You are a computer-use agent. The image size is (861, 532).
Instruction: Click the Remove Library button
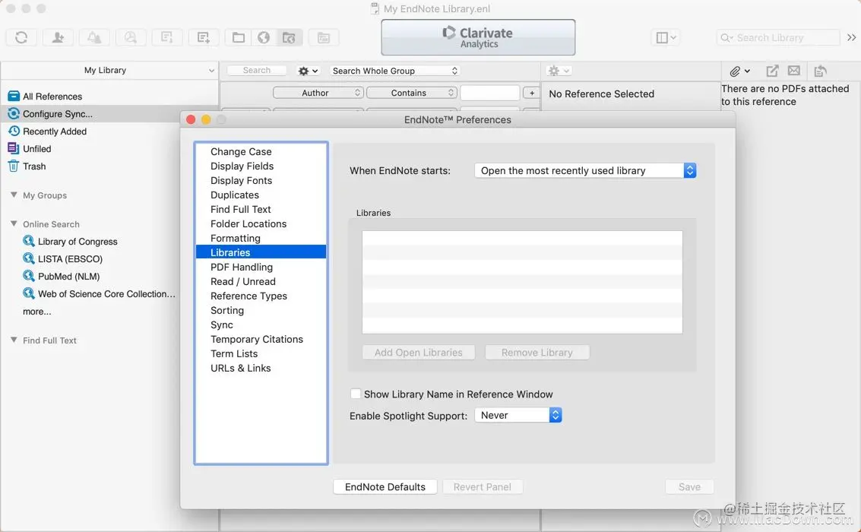(537, 353)
